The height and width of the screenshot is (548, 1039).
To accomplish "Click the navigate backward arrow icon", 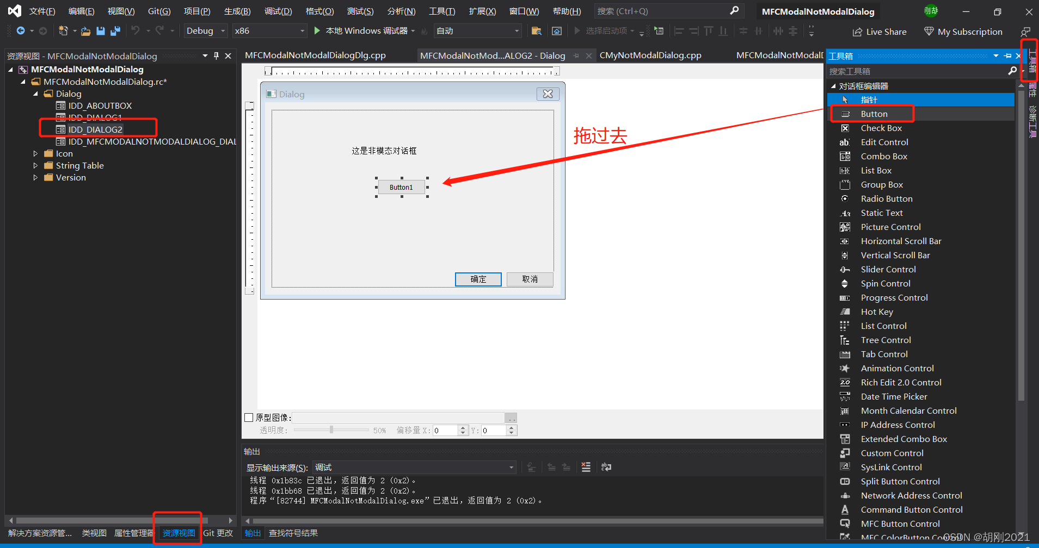I will tap(21, 31).
